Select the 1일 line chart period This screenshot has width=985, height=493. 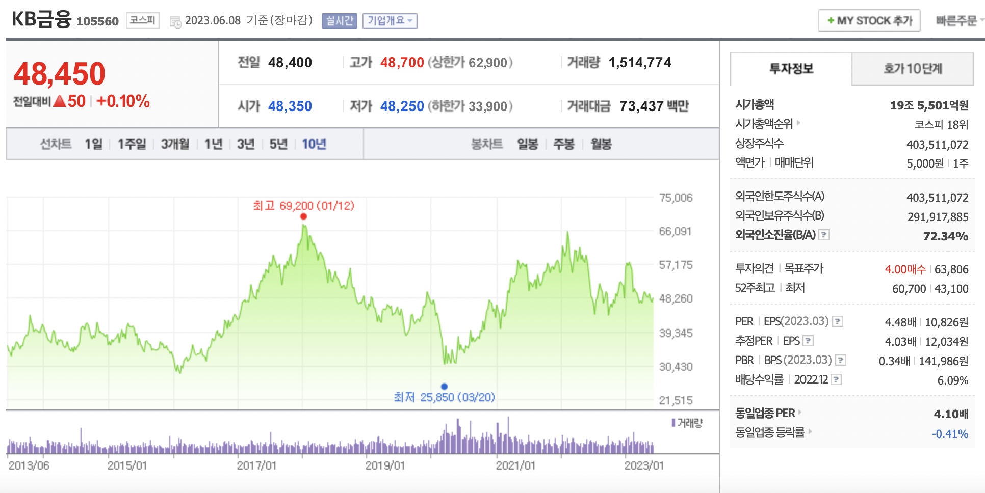(x=93, y=144)
